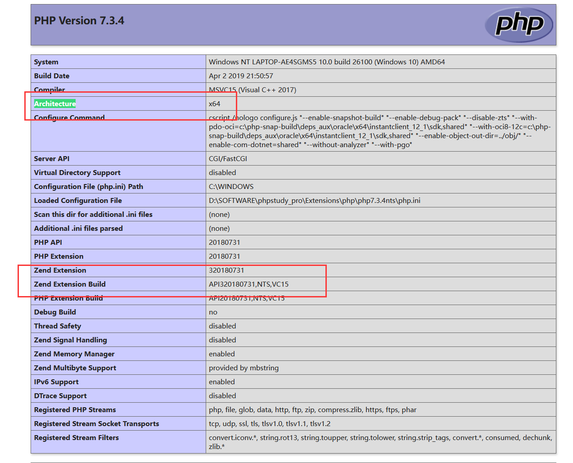Select the 'PHP Version 7.3.4' heading
Image resolution: width=573 pixels, height=463 pixels.
(79, 21)
